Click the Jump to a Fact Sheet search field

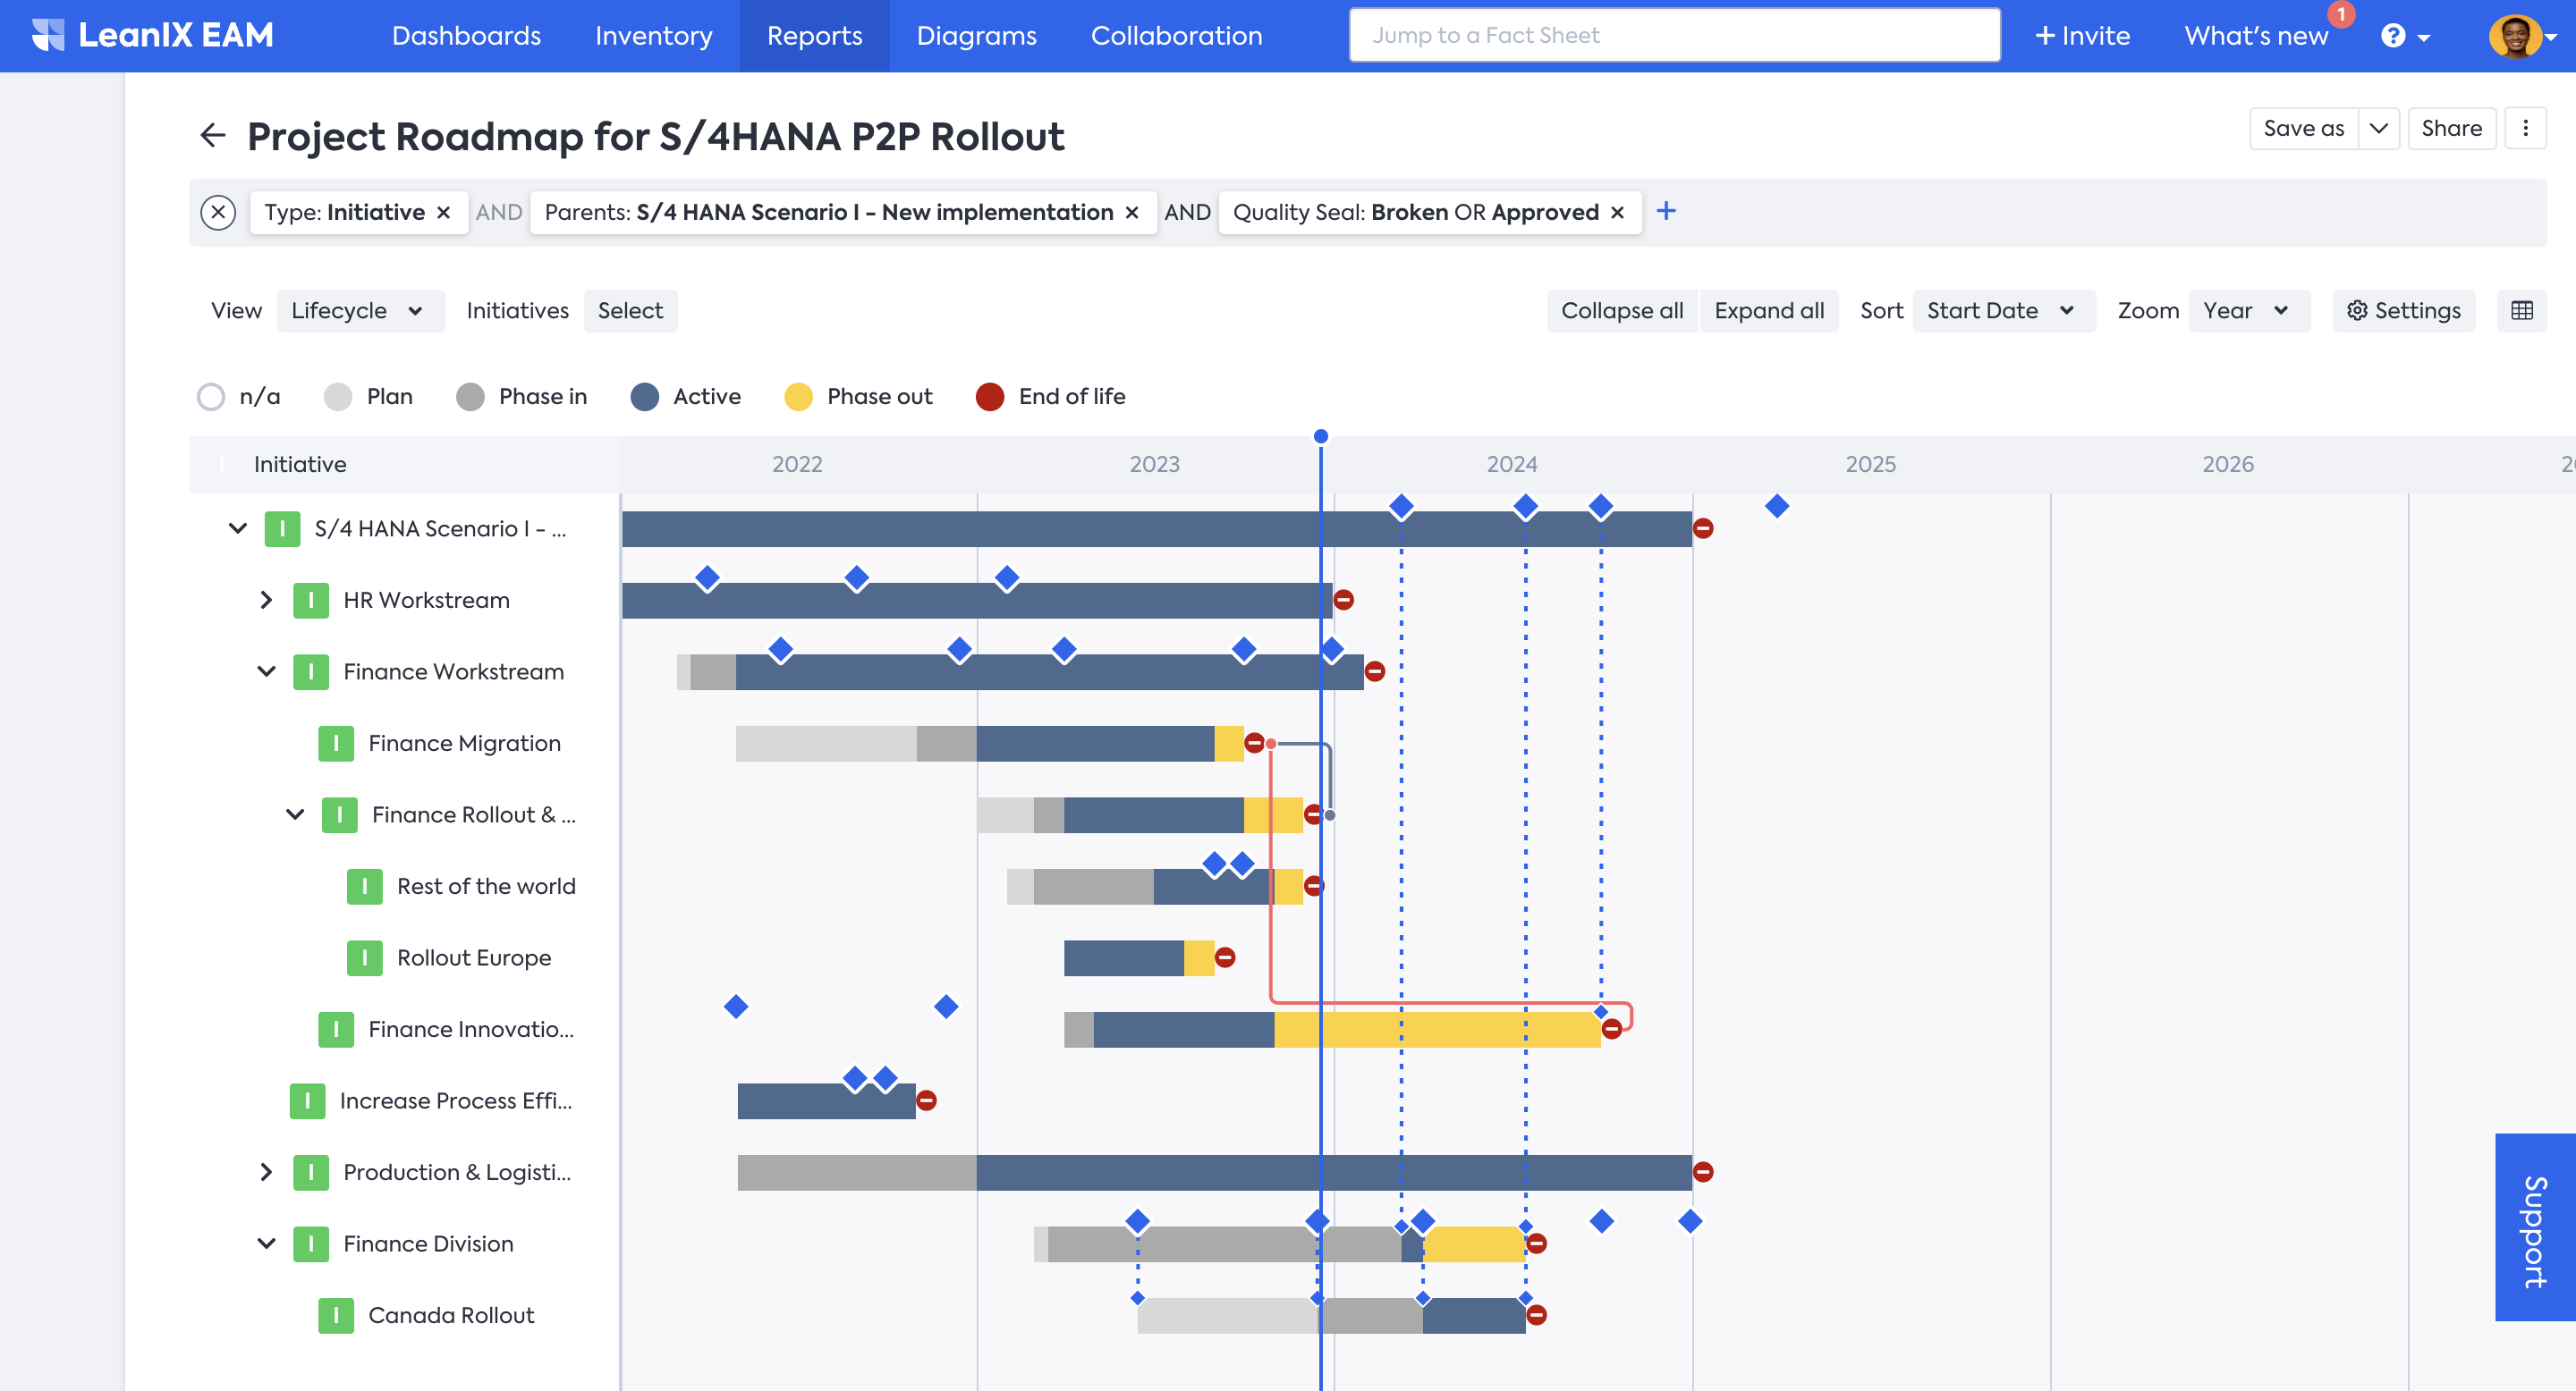pyautogui.click(x=1675, y=35)
